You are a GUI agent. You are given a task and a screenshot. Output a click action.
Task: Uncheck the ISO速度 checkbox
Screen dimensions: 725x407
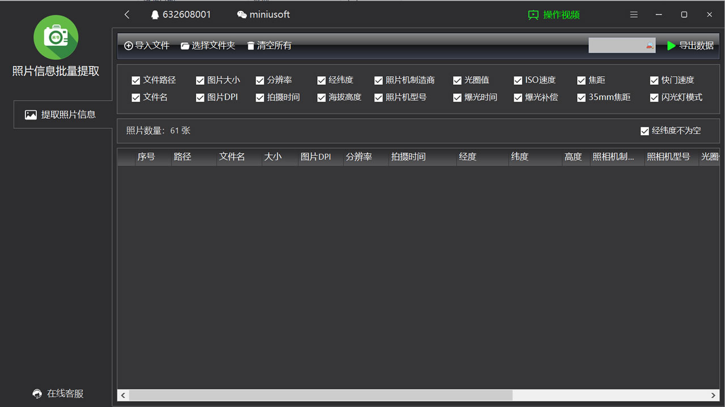point(518,80)
